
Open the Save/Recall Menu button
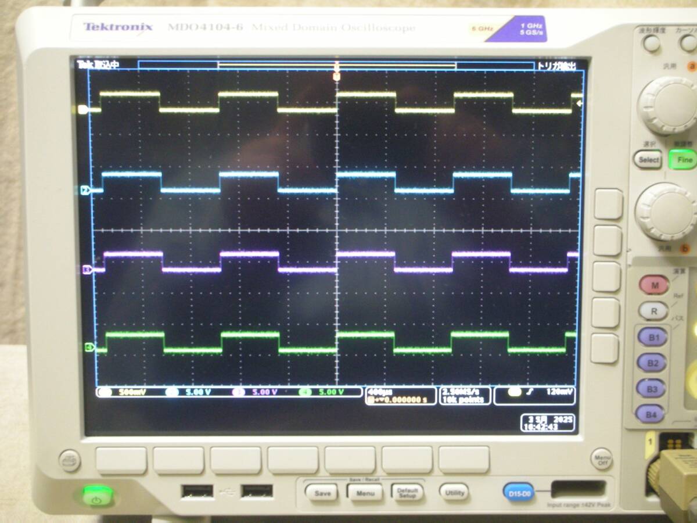pos(365,493)
